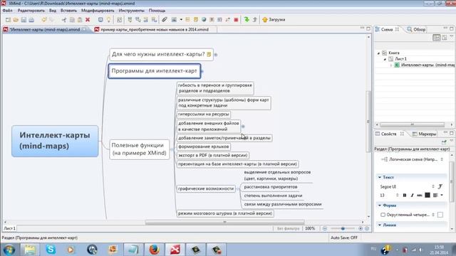Copy the selected topic icon
The height and width of the screenshot is (256, 456).
(x=72, y=20)
